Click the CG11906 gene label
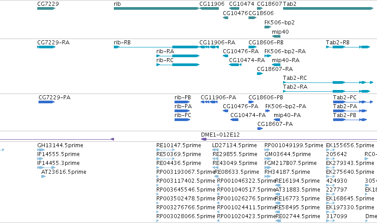Viewport: 377px width, 223px height. tap(212, 4)
